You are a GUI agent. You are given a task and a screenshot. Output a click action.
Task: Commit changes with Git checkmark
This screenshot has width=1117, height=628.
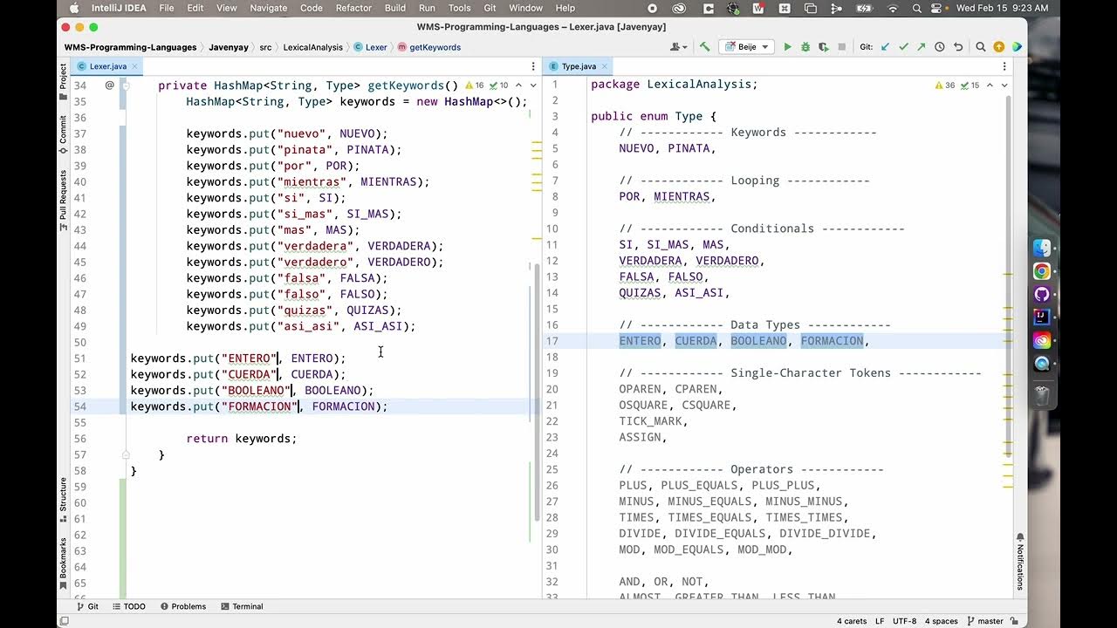(903, 47)
